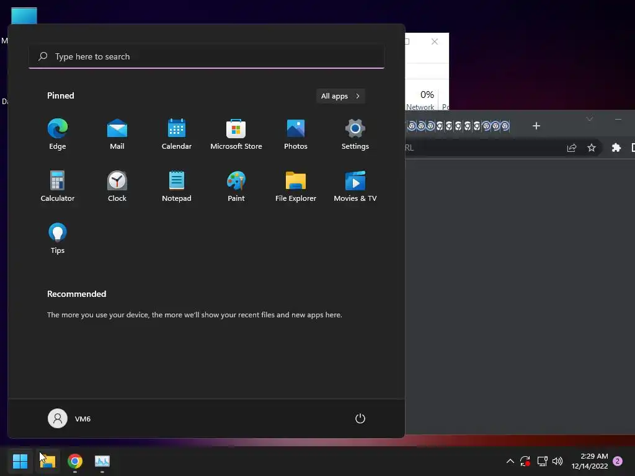Click the update sync tray icon

[x=525, y=461]
